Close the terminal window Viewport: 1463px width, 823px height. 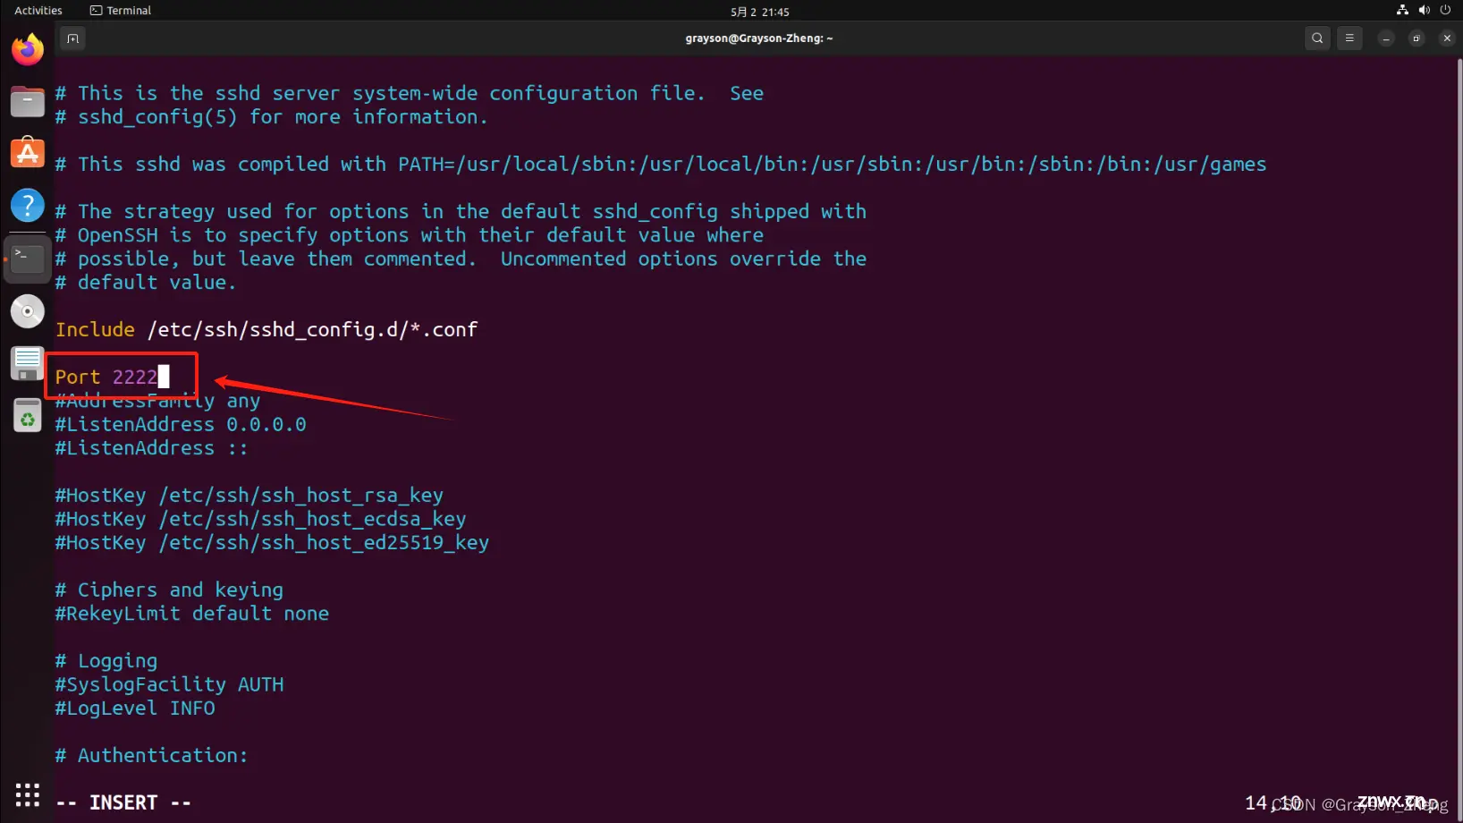point(1447,38)
